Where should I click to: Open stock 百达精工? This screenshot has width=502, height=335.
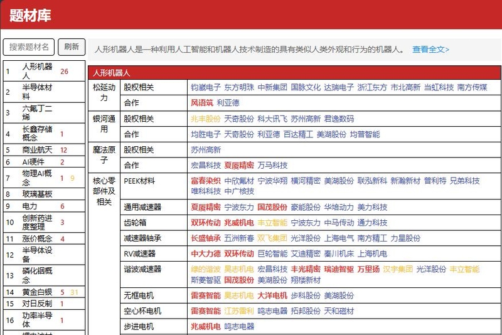coord(299,134)
